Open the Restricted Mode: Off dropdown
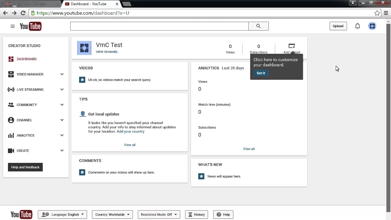Screen dimensions: 391x220 click(x=159, y=215)
